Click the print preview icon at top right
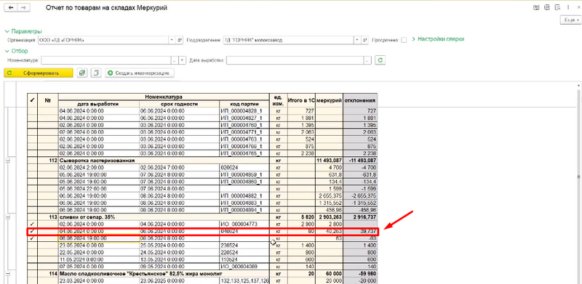This screenshot has width=582, height=284. tap(557, 7)
